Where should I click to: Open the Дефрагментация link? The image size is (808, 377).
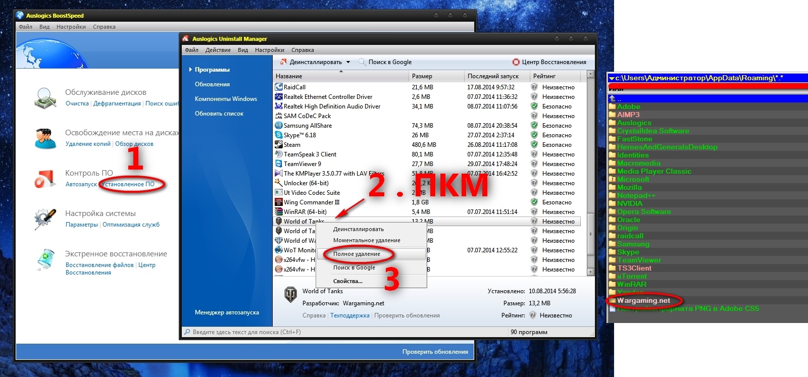point(117,103)
